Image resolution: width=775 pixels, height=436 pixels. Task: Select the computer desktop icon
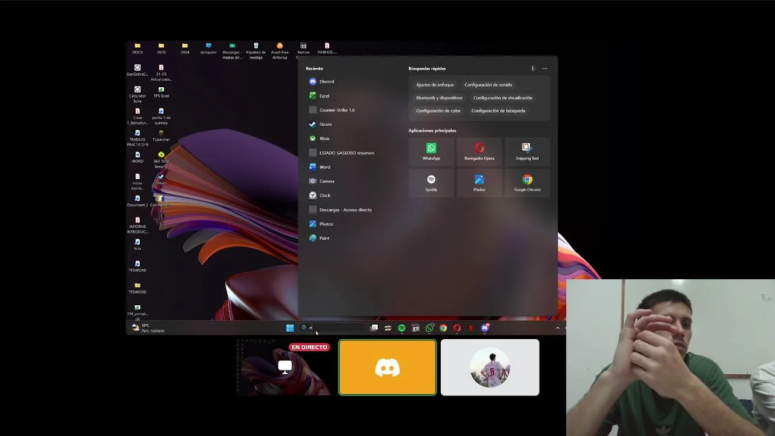click(208, 48)
